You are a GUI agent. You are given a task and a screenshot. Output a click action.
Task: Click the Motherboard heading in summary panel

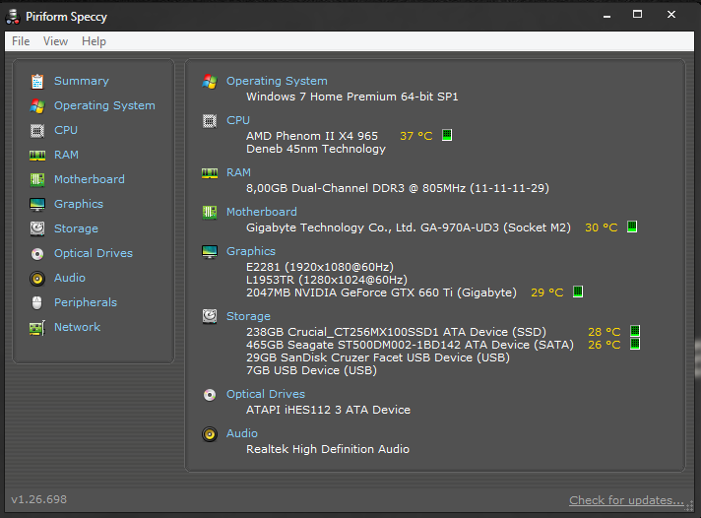click(x=262, y=212)
